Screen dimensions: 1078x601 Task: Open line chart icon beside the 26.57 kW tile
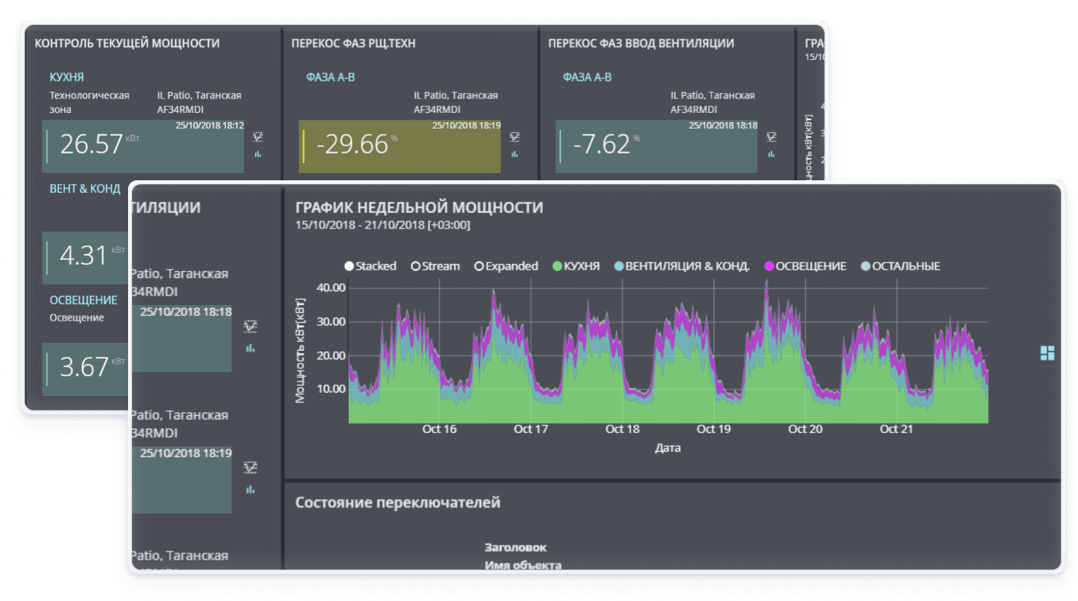point(258,137)
